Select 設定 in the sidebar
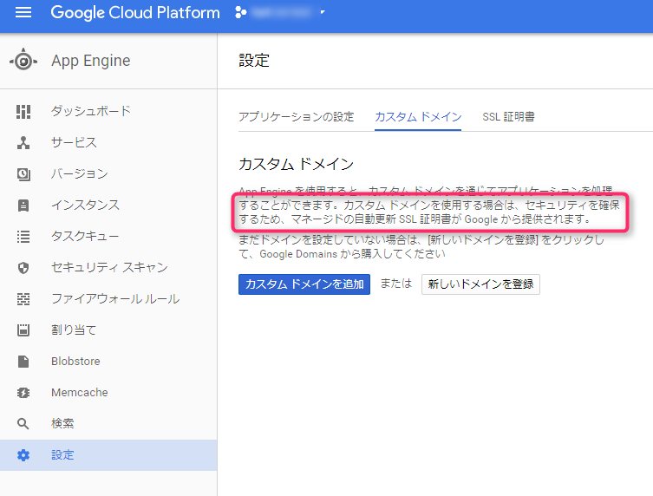This screenshot has height=496, width=653. pos(108,455)
